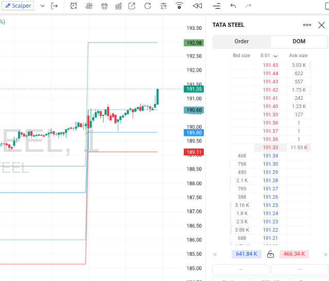Click the refresh circular arrow icon
The image size is (329, 281).
pos(148,6)
